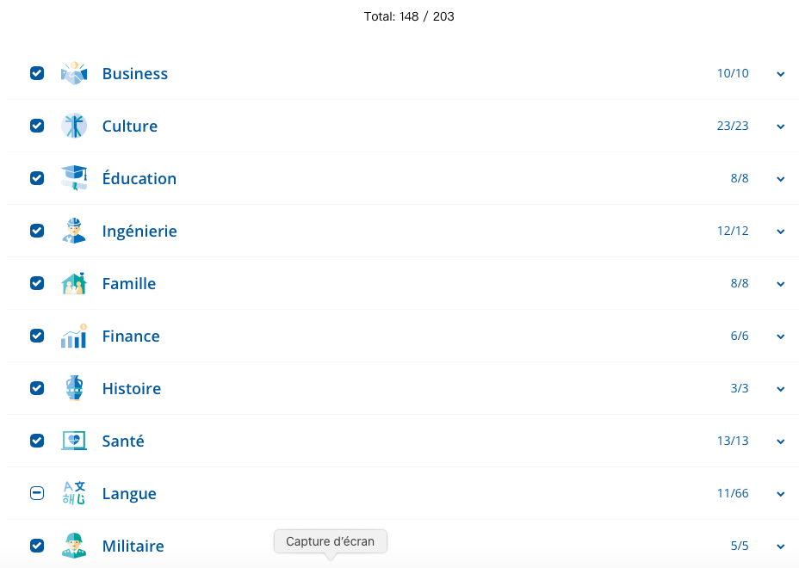This screenshot has height=568, width=799.
Task: Click the Culture category icon
Action: point(74,127)
